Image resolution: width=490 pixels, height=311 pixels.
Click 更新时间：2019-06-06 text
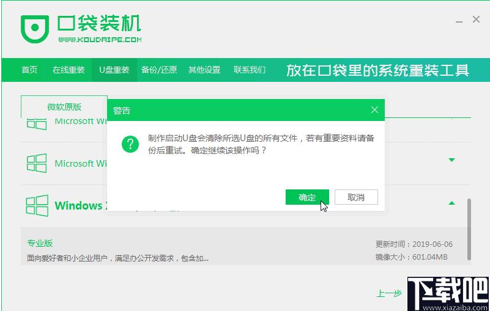click(x=414, y=244)
